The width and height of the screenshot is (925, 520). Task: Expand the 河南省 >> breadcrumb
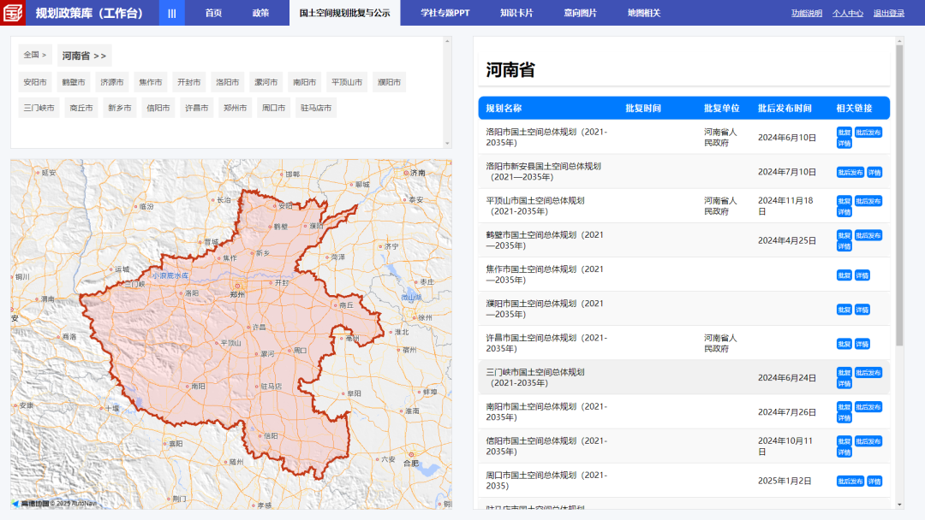[x=84, y=56]
